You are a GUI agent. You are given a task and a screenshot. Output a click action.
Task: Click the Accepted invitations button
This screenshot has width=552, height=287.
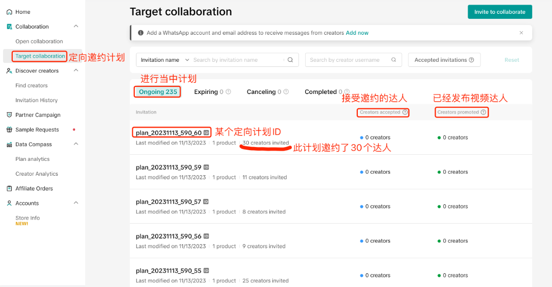point(444,60)
